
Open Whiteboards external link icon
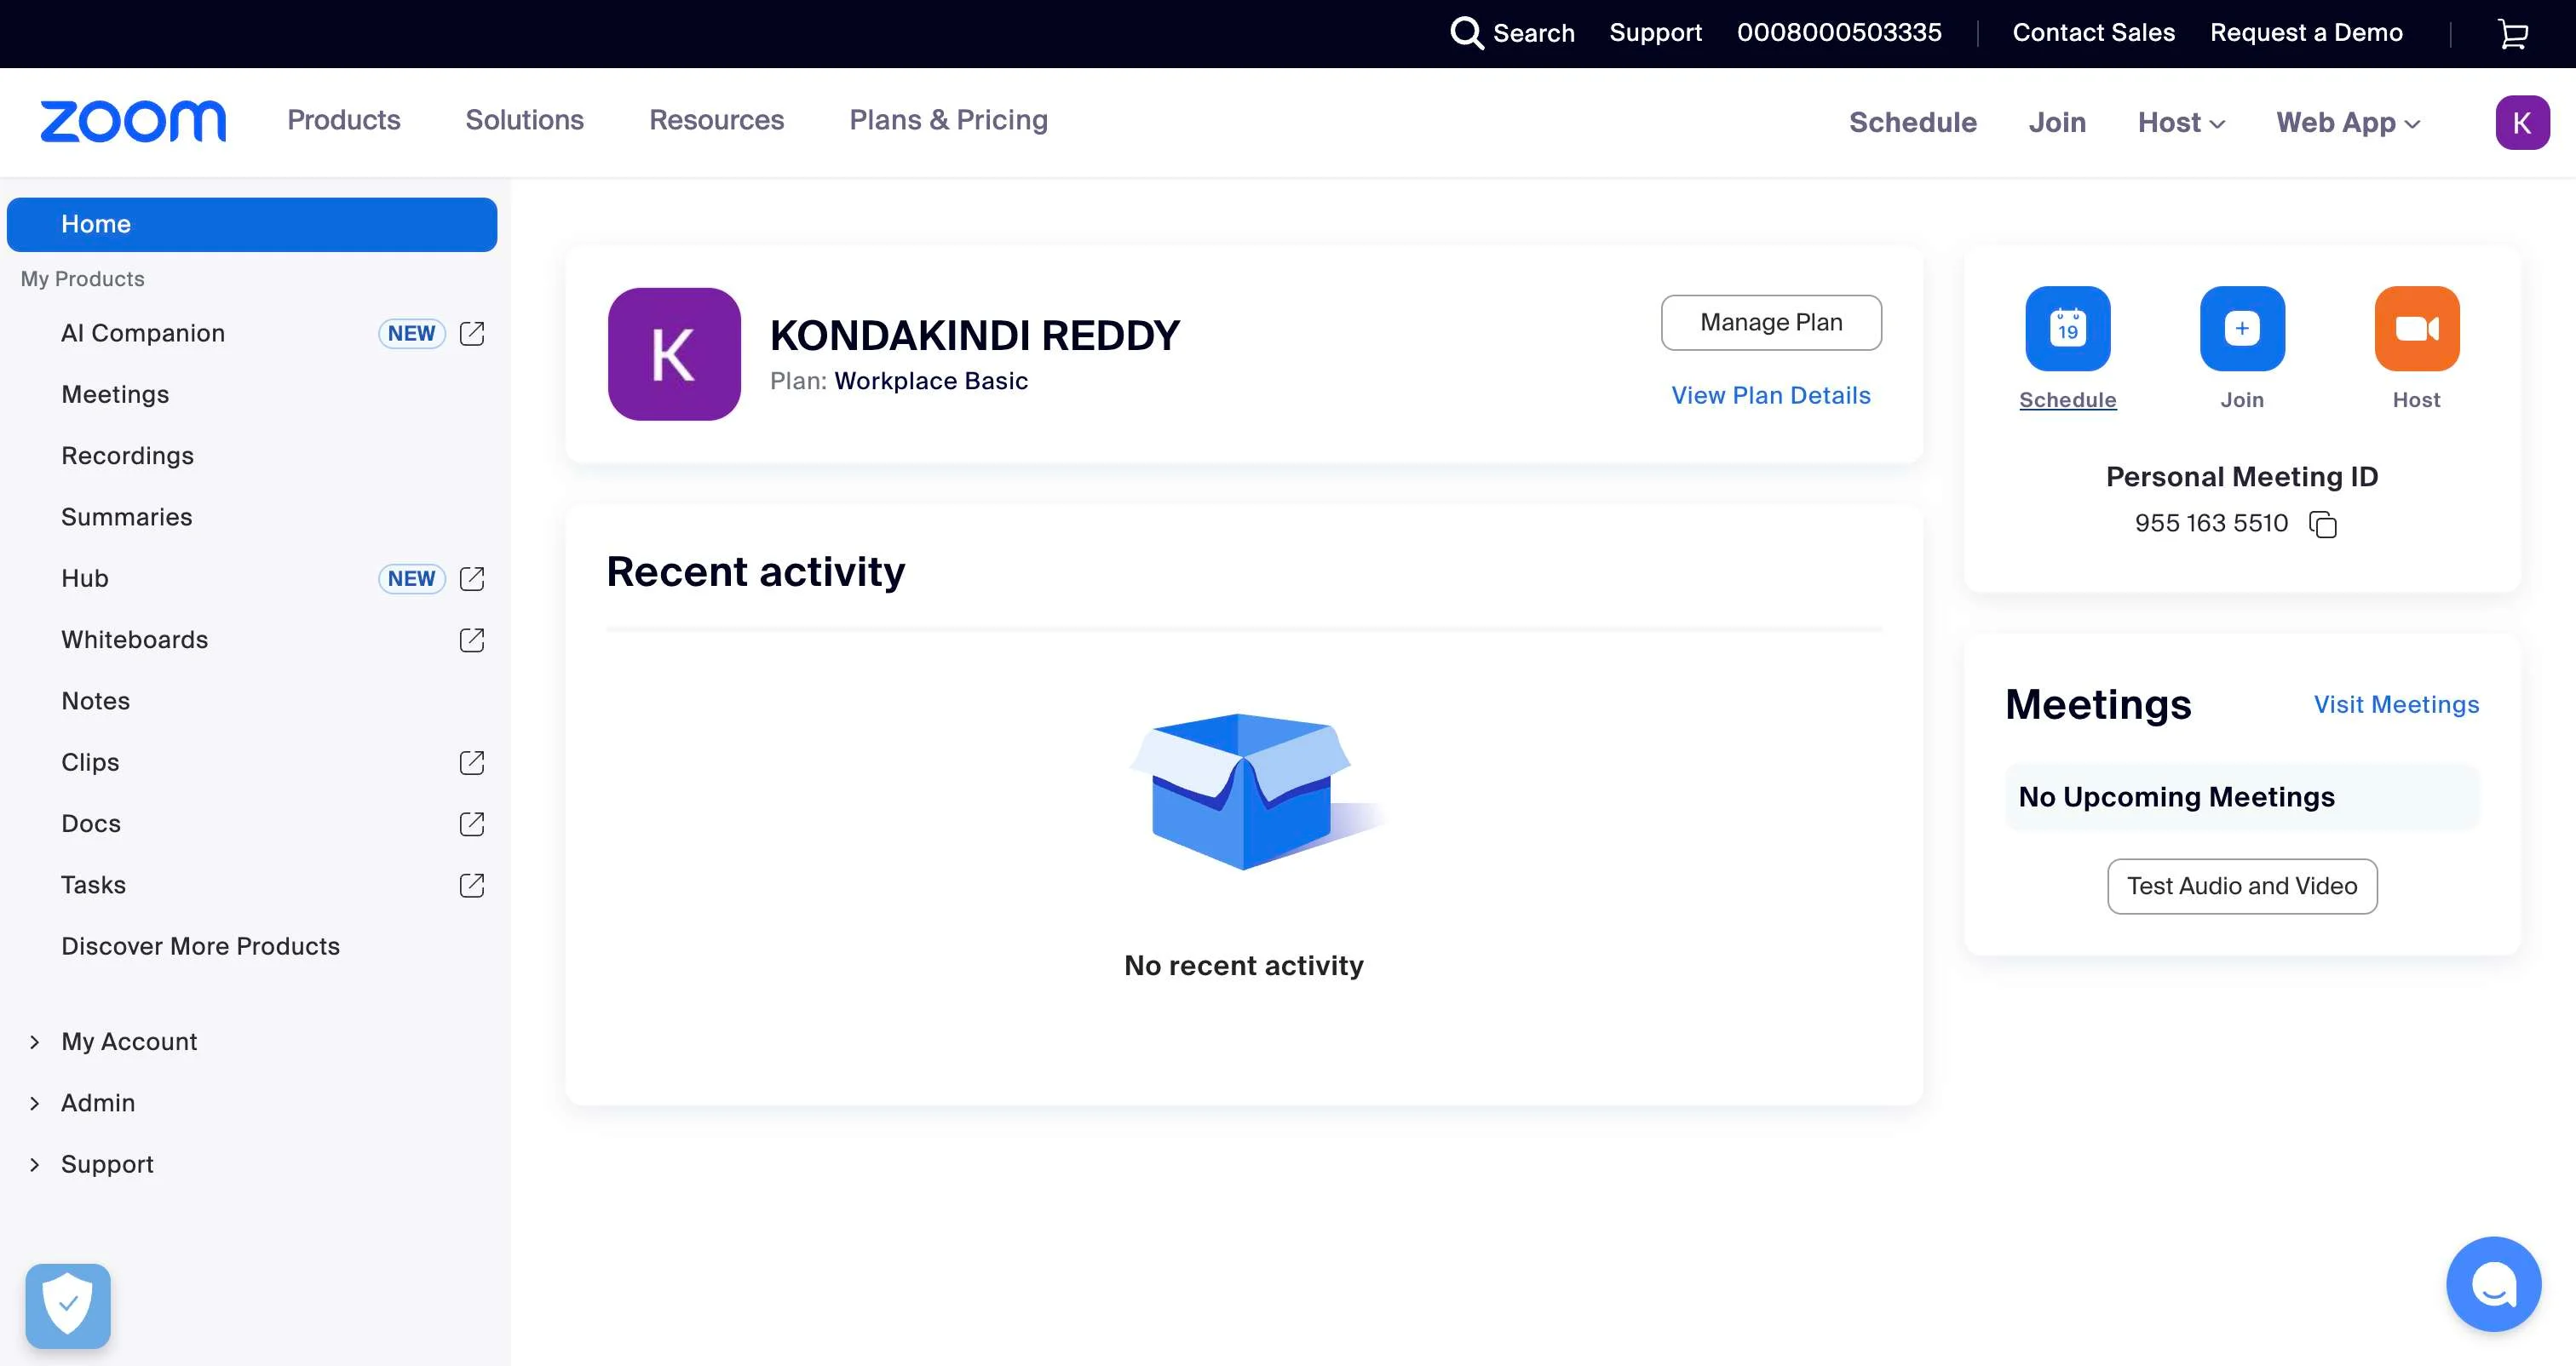[472, 640]
